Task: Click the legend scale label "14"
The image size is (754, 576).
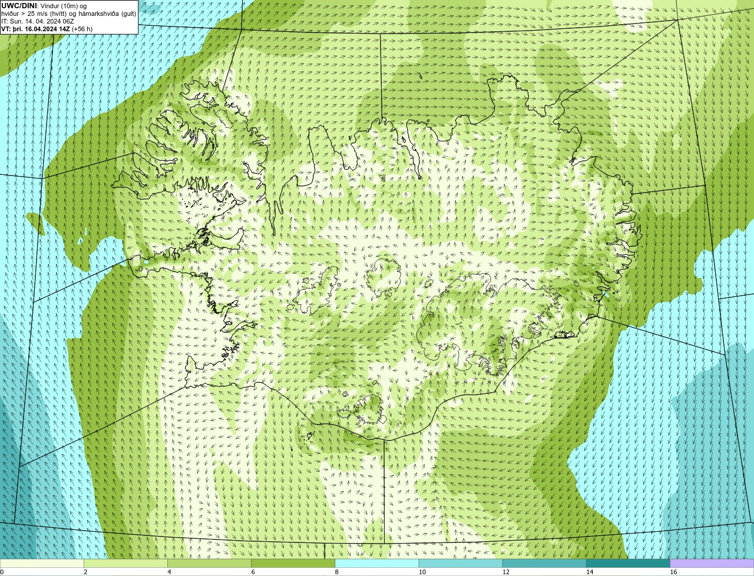Action: coord(590,572)
